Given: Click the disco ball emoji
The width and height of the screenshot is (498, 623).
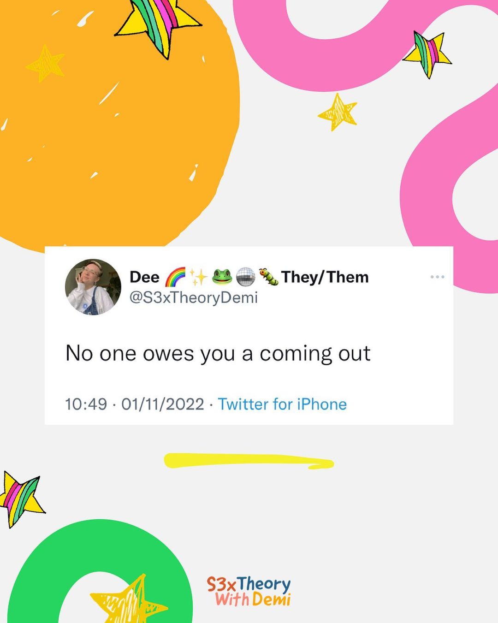Looking at the screenshot, I should (x=245, y=277).
